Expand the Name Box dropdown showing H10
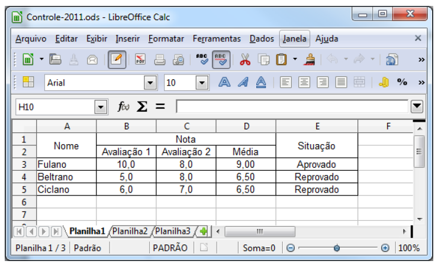This screenshot has height=264, width=438. tap(101, 107)
